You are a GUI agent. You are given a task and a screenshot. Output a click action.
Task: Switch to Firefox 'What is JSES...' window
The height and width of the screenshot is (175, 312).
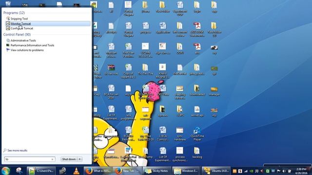[98, 171]
